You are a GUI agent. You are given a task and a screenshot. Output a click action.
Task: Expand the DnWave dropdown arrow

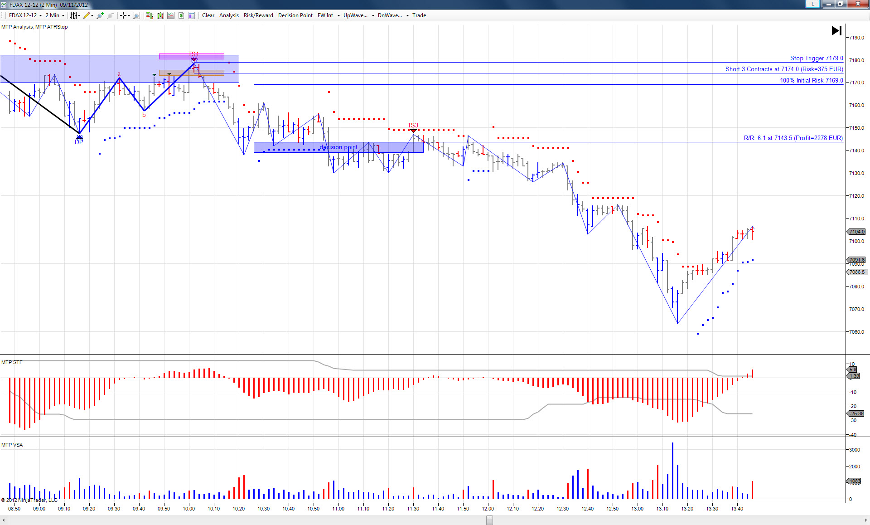point(407,15)
